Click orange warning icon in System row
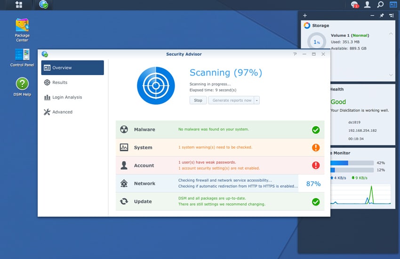Screen dimensions: 400x259 tap(316, 147)
